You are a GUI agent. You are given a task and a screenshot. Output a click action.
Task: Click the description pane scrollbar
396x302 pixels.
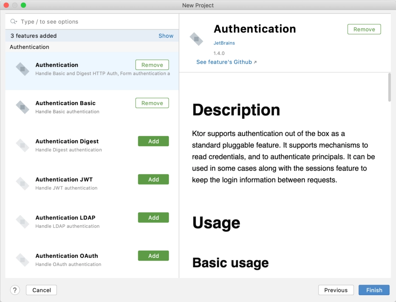point(389,87)
